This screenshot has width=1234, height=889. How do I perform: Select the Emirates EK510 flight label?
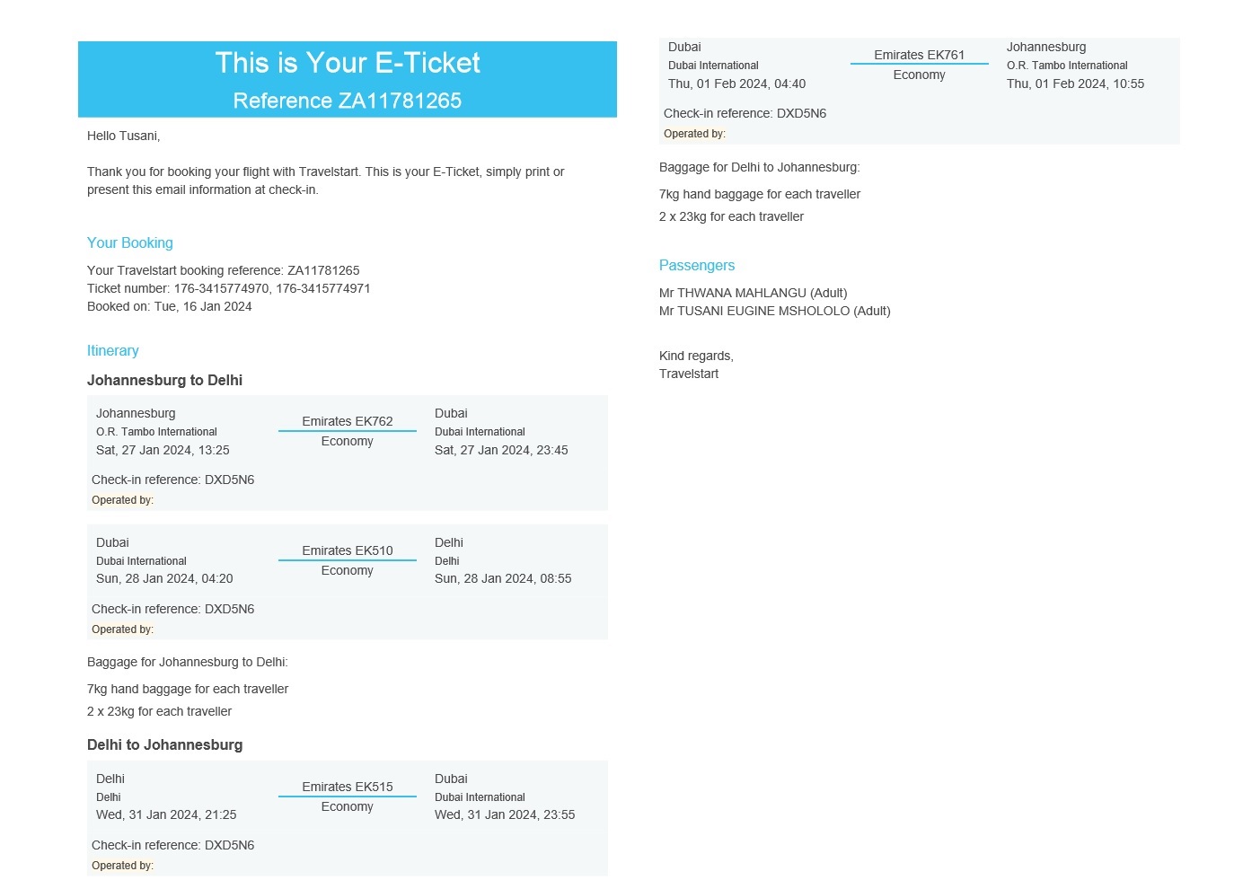point(348,550)
